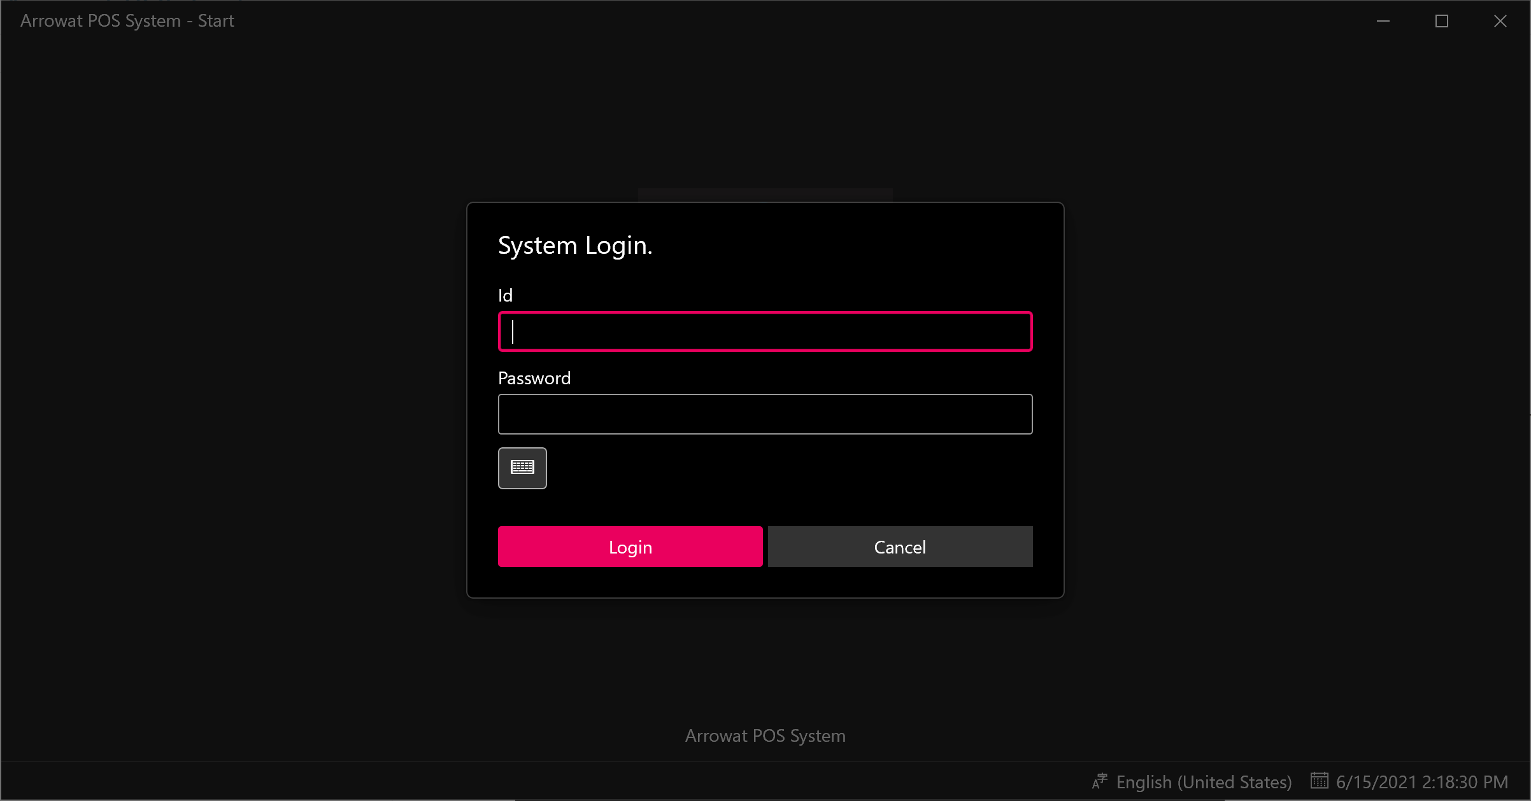Click the Id field label

(x=505, y=295)
